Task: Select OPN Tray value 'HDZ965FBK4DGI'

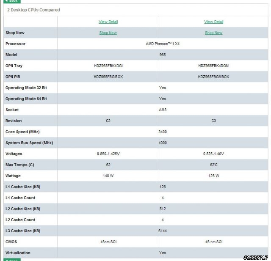Action: (x=108, y=66)
